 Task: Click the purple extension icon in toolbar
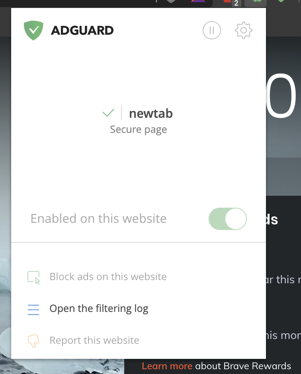click(x=198, y=2)
